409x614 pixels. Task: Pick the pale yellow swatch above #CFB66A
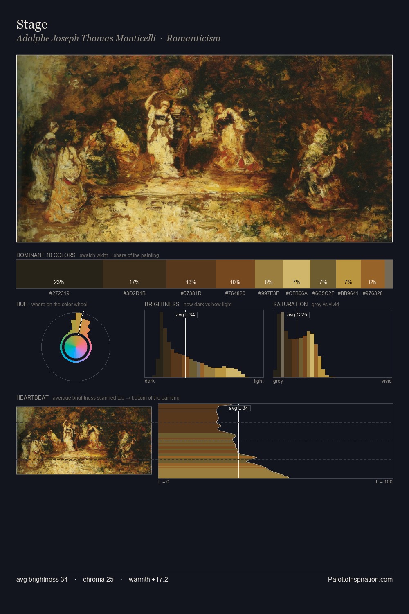pos(297,274)
